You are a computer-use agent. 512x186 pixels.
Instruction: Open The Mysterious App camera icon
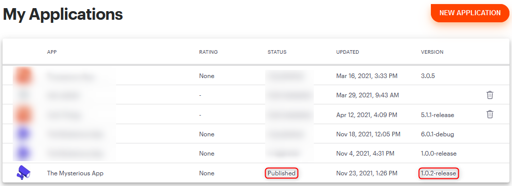[23, 173]
